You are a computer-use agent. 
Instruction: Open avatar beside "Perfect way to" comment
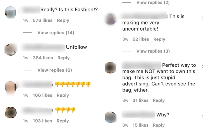pos(110,68)
